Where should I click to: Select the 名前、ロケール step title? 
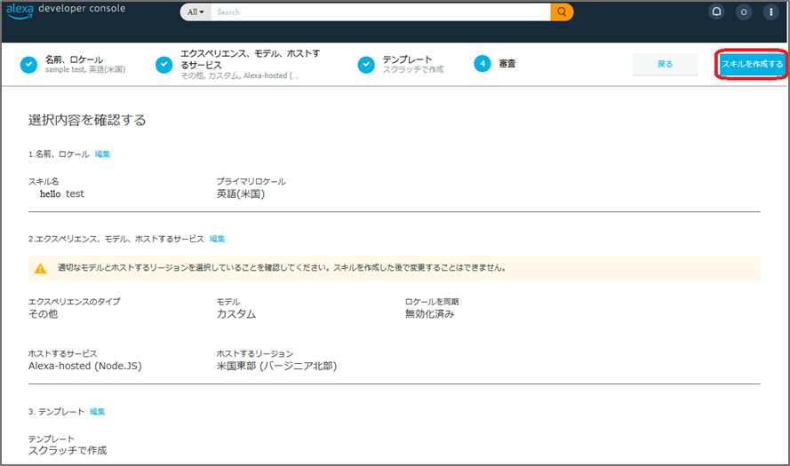[x=74, y=59]
